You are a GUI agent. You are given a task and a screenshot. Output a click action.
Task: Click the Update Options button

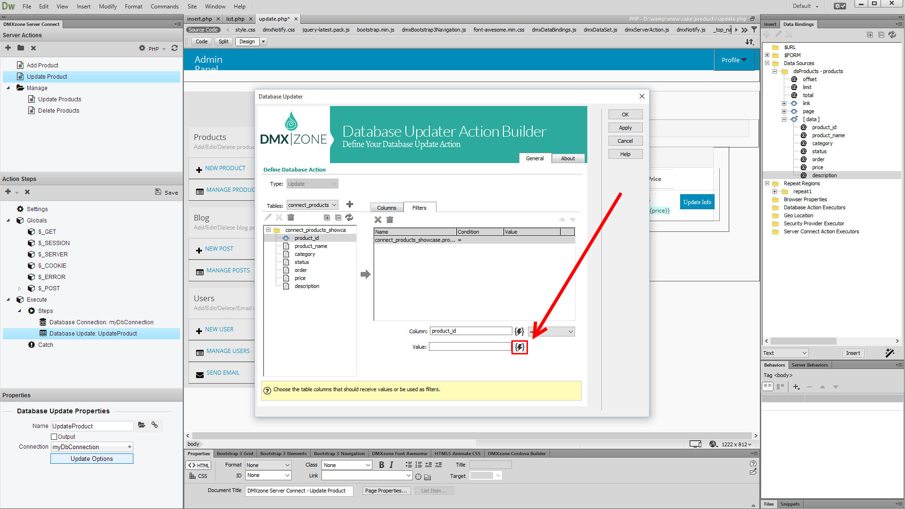(x=92, y=459)
